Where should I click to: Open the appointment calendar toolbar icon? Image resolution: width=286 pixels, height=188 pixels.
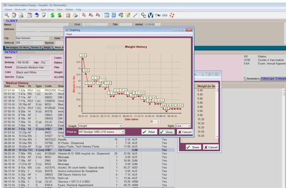coord(29,15)
